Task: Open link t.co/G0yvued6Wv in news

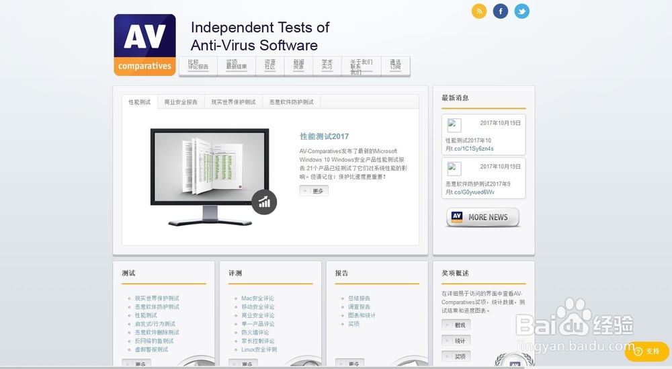Action: [473, 192]
